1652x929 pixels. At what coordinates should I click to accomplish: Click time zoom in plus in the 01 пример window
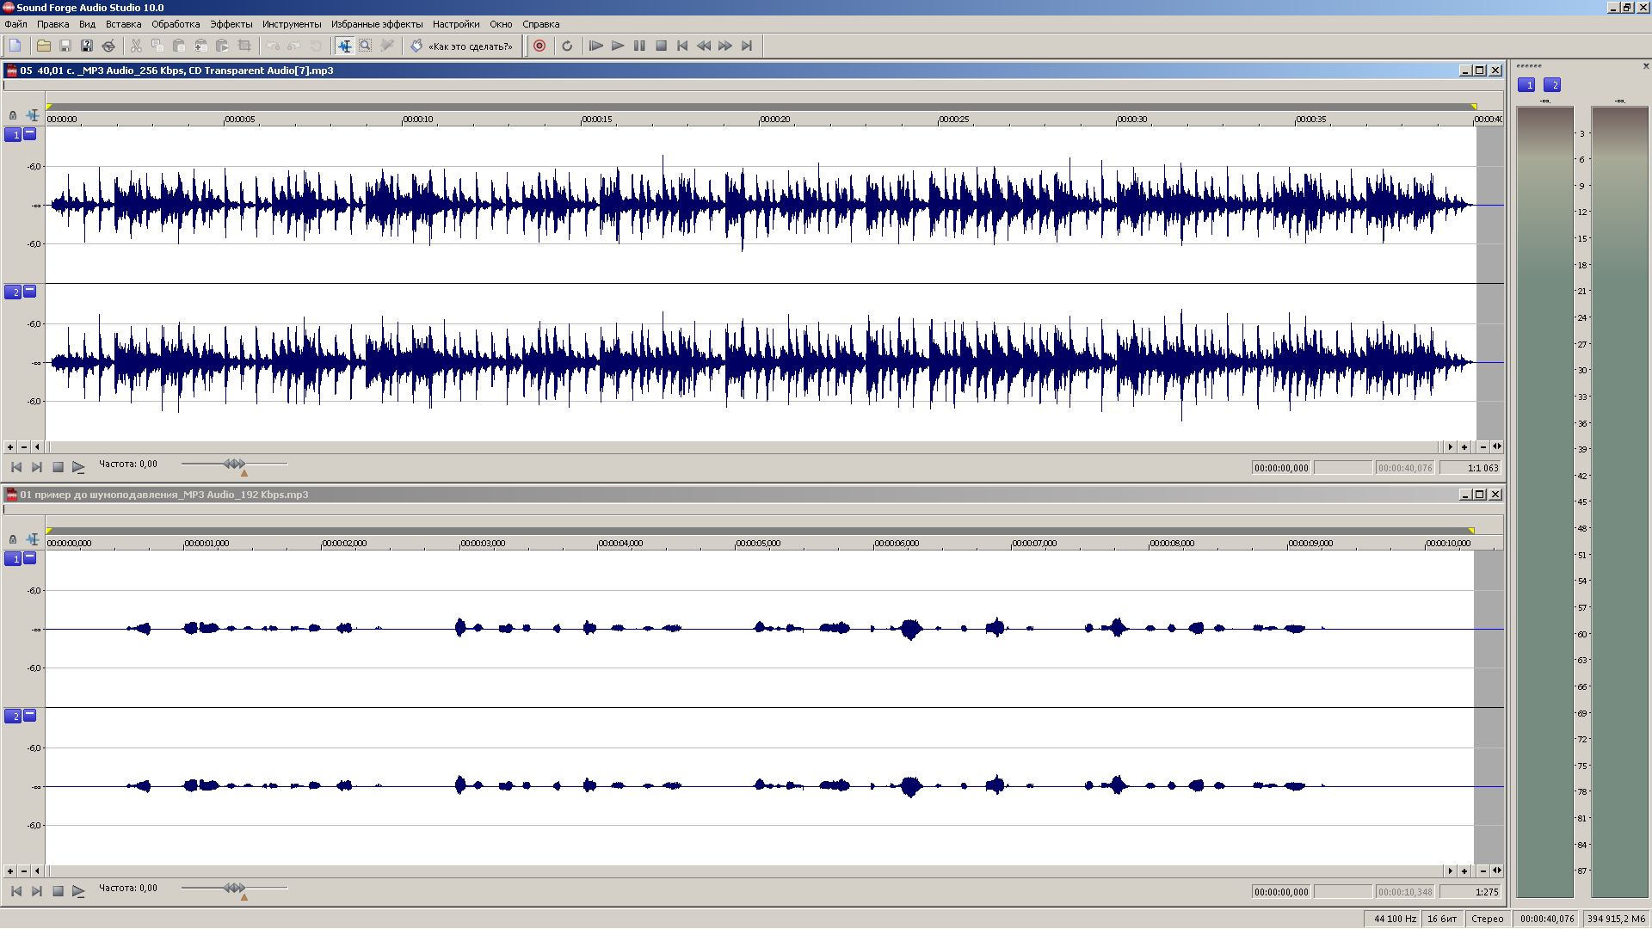1464,871
